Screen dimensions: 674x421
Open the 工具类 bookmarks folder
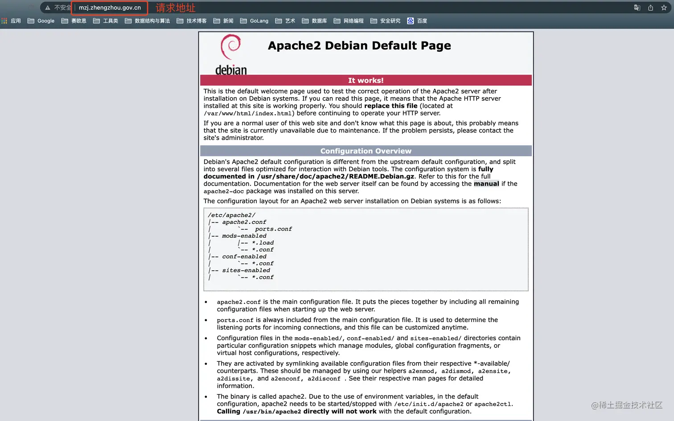(x=106, y=21)
